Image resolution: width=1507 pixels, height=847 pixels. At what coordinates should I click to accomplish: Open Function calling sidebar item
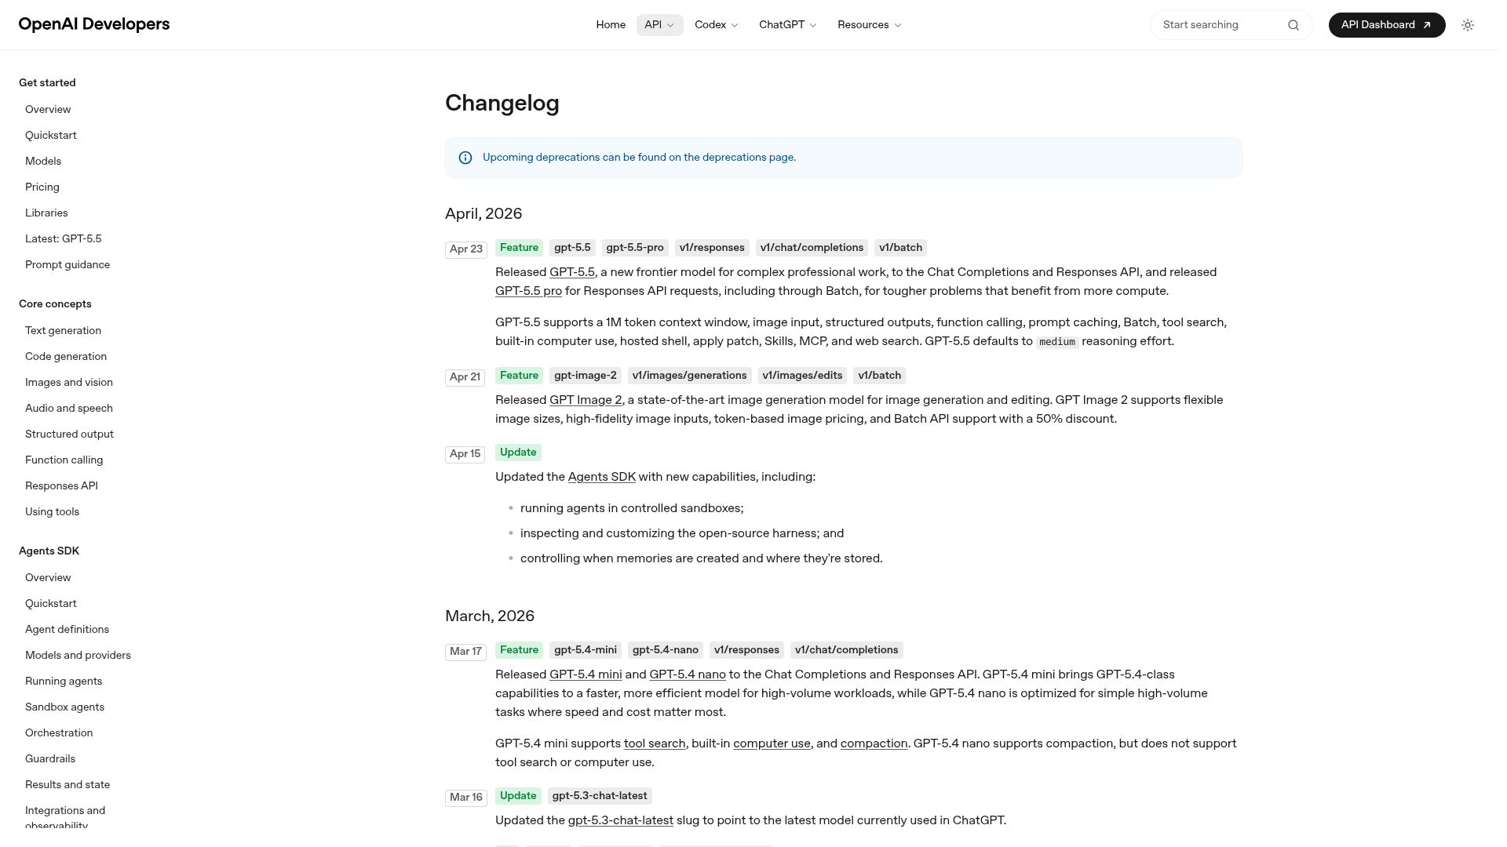click(64, 460)
